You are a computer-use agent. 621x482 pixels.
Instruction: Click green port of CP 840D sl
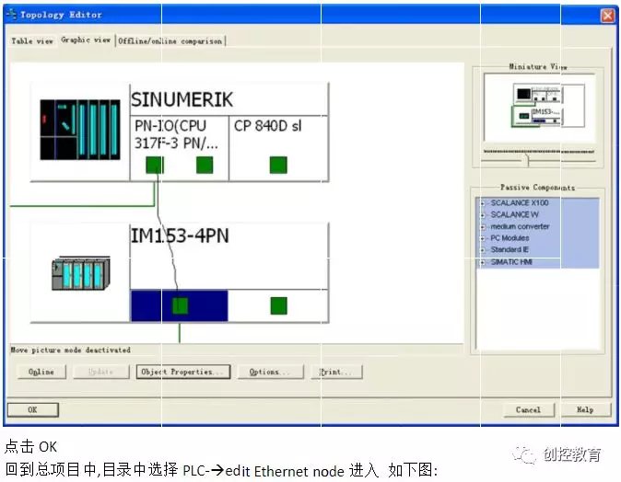coord(278,165)
